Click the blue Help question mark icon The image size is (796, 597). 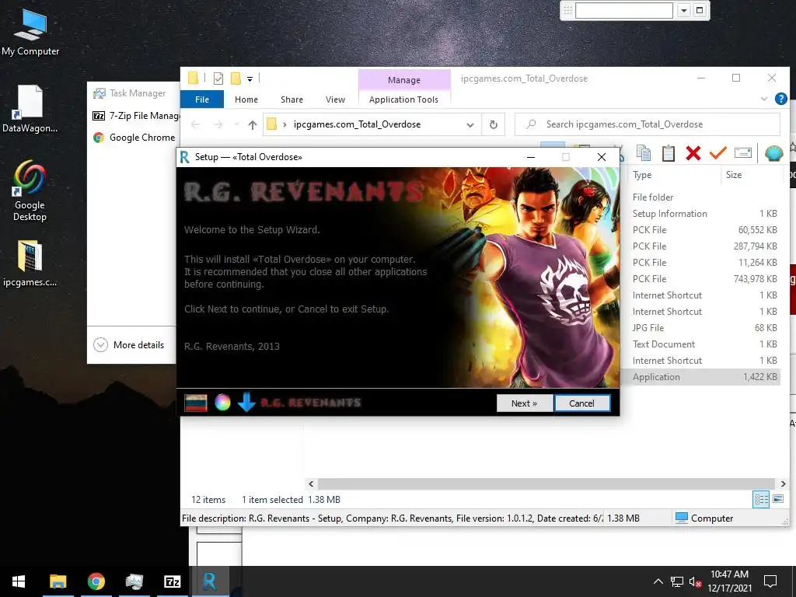pos(780,99)
